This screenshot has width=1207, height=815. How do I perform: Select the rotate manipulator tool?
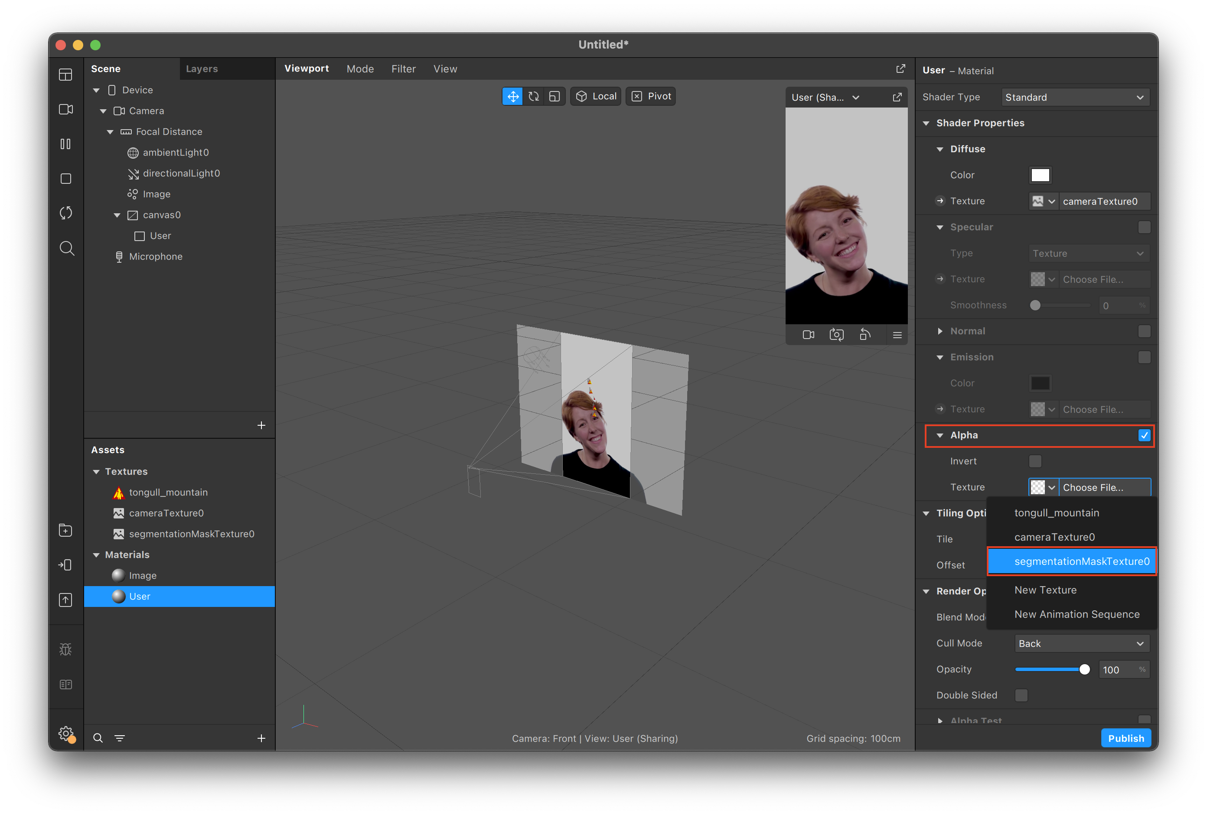[533, 97]
